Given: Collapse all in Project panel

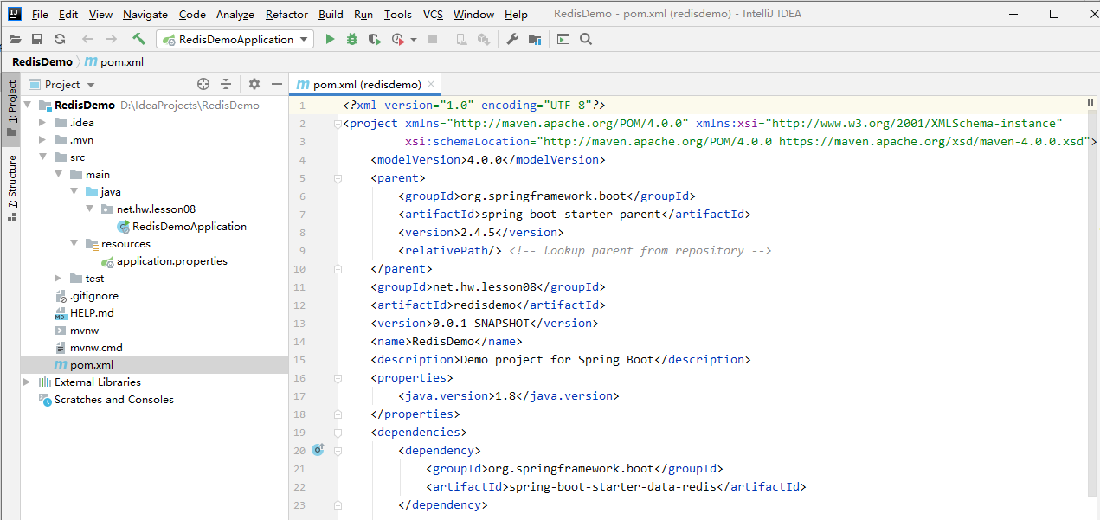Looking at the screenshot, I should [x=226, y=84].
